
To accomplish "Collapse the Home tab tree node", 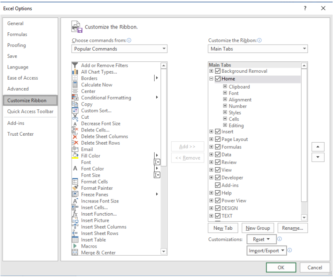I will click(211, 79).
